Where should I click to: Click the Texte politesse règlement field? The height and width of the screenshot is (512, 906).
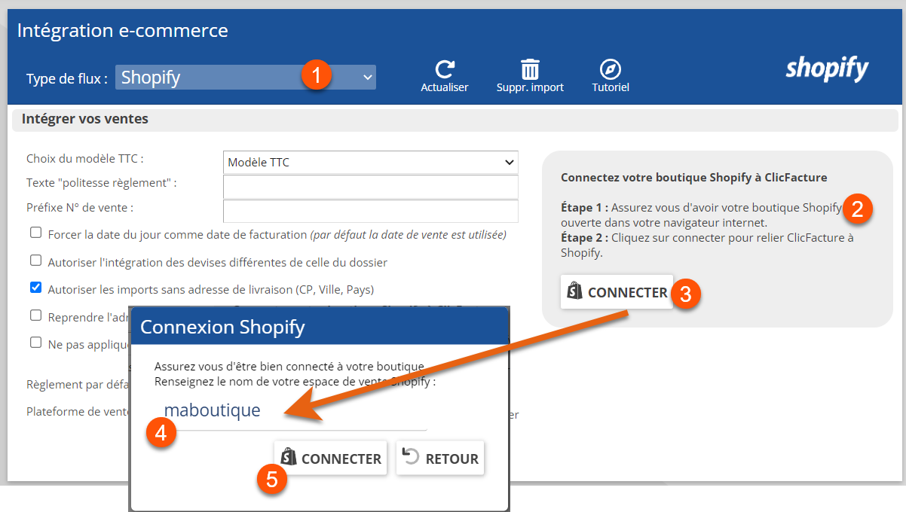click(x=371, y=187)
